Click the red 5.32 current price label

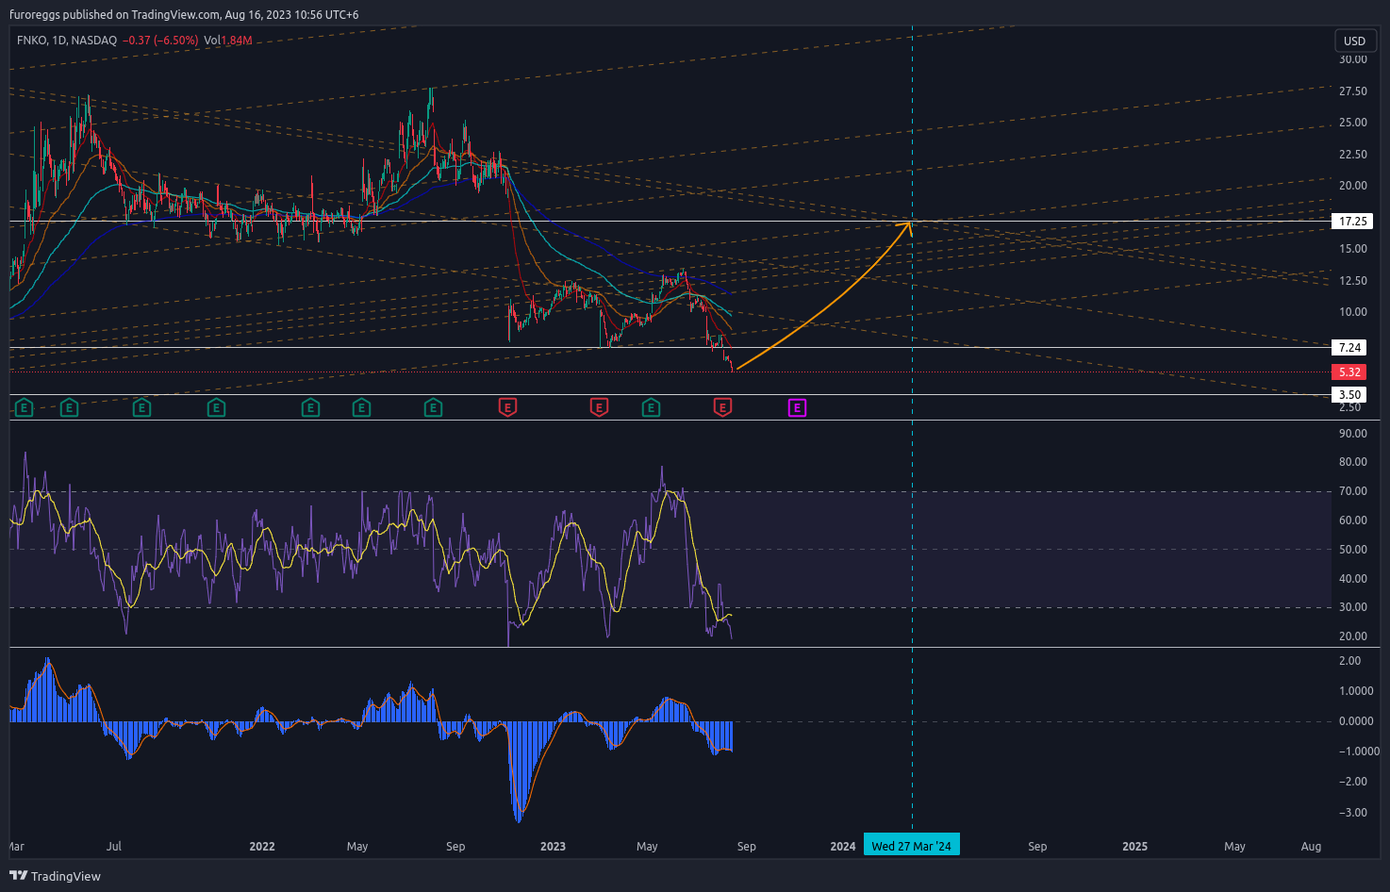click(1349, 372)
